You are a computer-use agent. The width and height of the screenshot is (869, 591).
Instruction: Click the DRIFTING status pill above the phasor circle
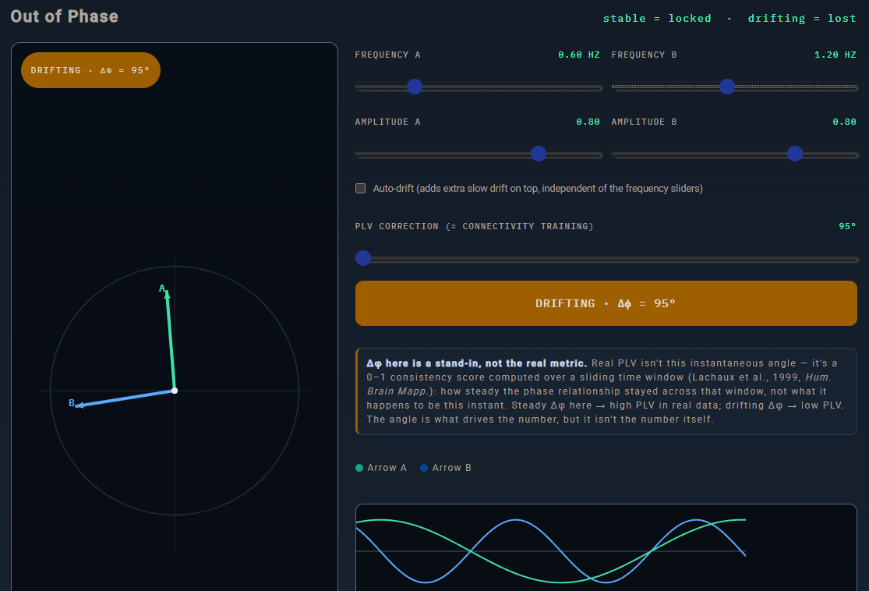point(90,70)
